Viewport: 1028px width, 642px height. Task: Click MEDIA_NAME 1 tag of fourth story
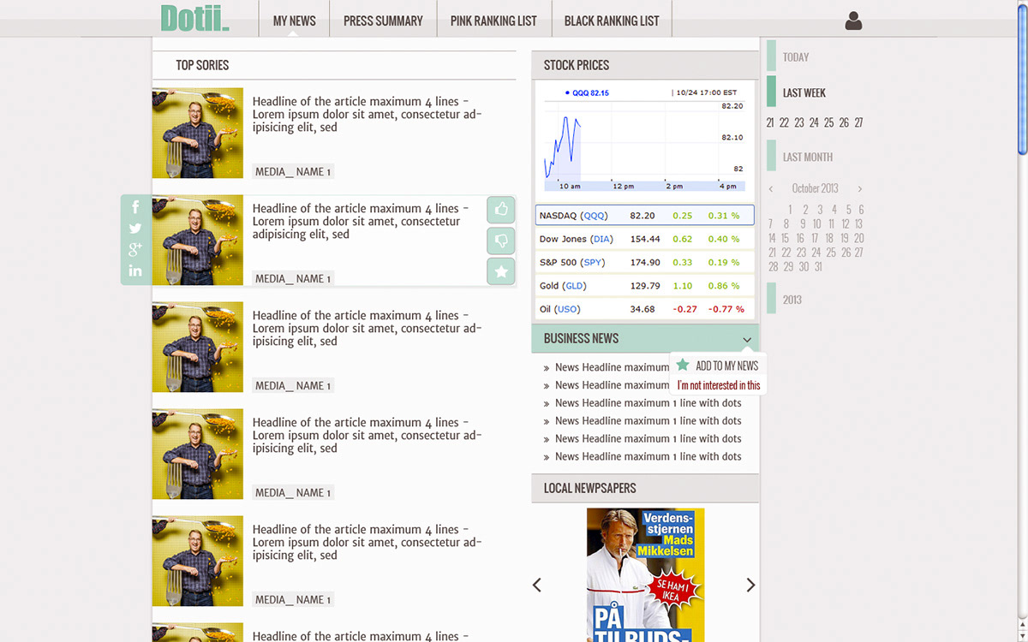click(x=293, y=493)
